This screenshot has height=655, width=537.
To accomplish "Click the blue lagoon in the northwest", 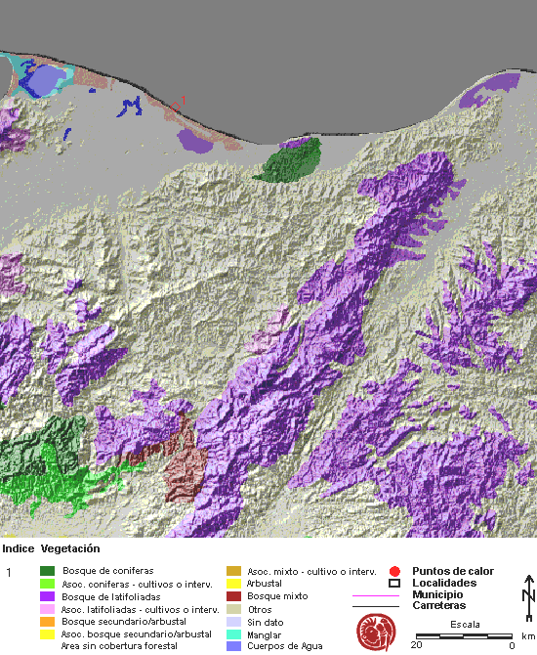I will tap(46, 80).
